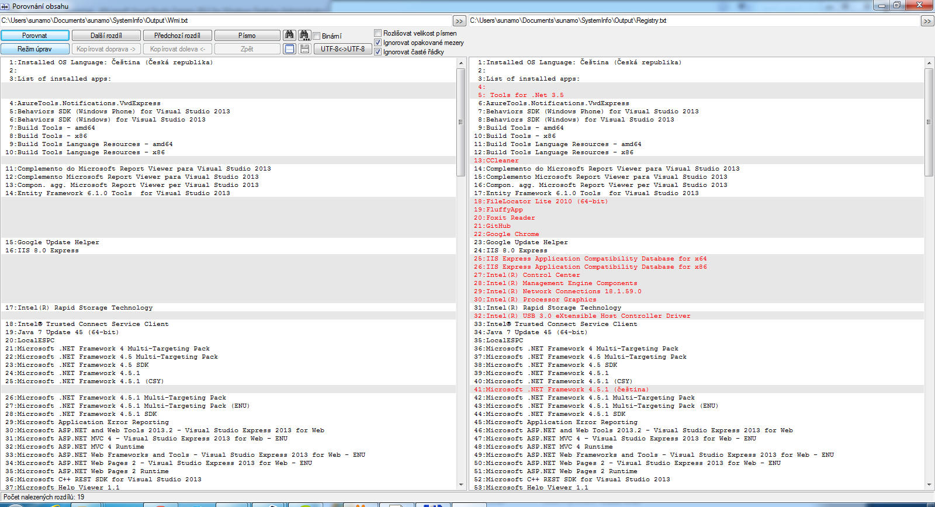Click left pane line '17:Intel(R) Rapid Storage Technology'
This screenshot has height=507, width=935.
coord(228,308)
